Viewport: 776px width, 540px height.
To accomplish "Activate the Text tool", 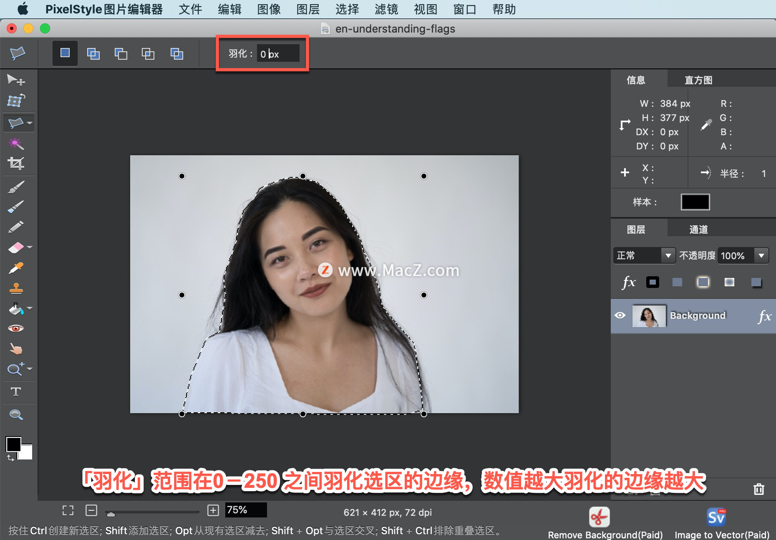I will (x=16, y=392).
